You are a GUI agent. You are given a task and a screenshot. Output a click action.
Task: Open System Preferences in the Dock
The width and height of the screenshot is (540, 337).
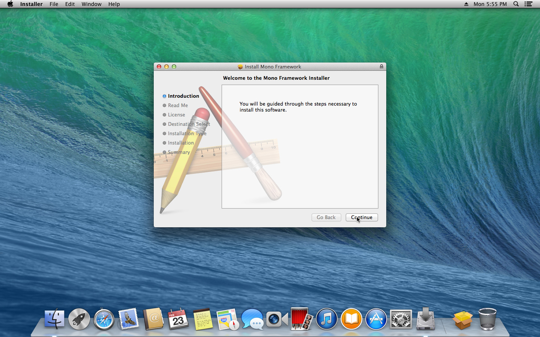(400, 319)
